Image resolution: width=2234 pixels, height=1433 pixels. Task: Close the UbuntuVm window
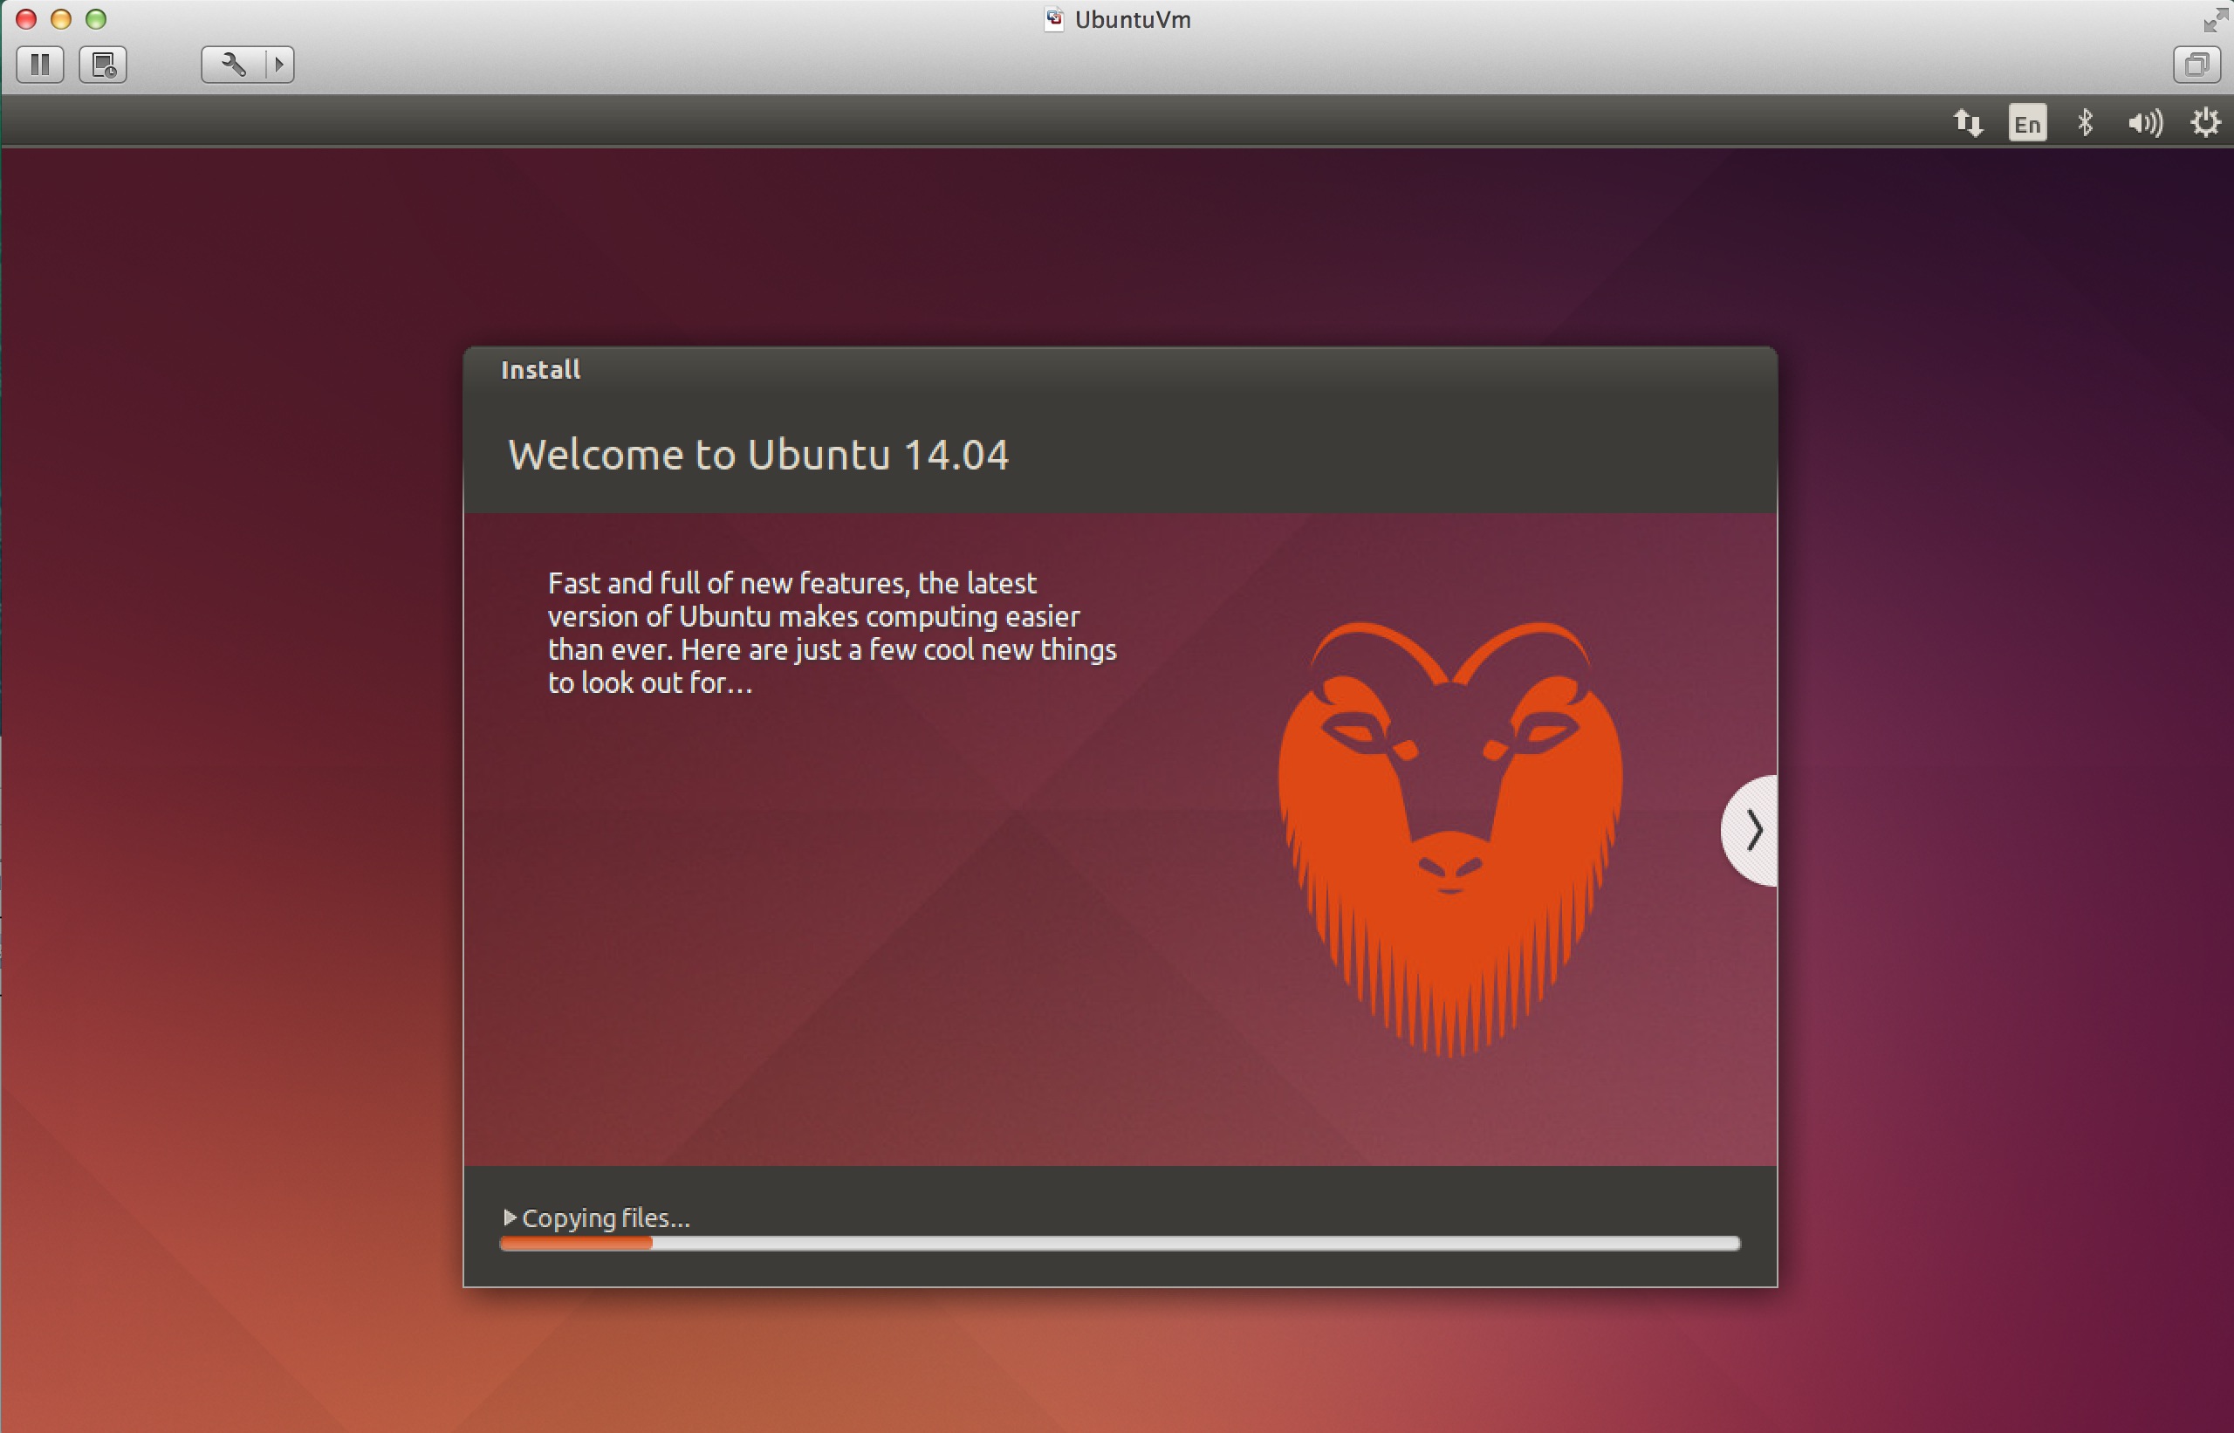[26, 18]
